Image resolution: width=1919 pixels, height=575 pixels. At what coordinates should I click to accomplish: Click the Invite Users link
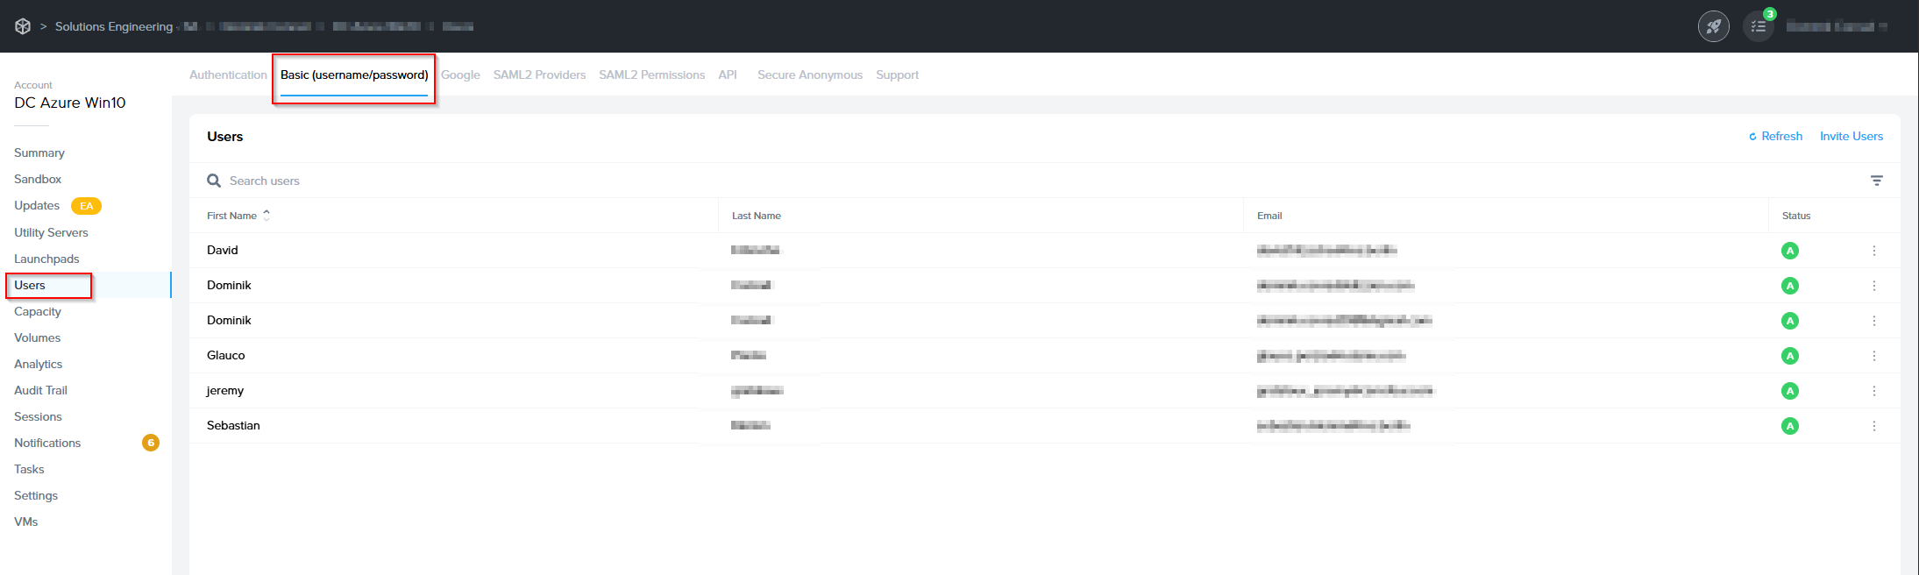1851,137
